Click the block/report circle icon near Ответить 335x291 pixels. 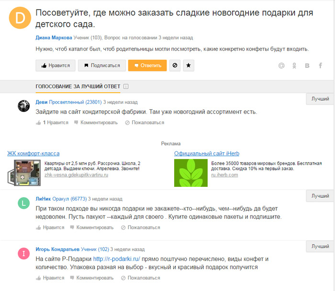pos(175,65)
